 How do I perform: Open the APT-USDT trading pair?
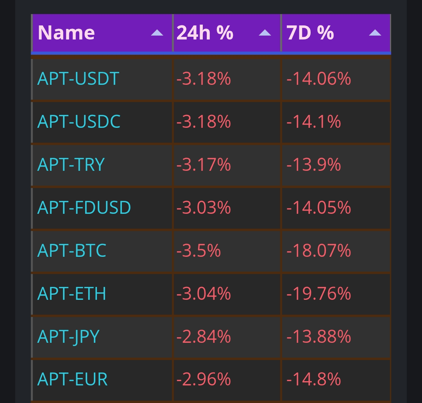(78, 79)
